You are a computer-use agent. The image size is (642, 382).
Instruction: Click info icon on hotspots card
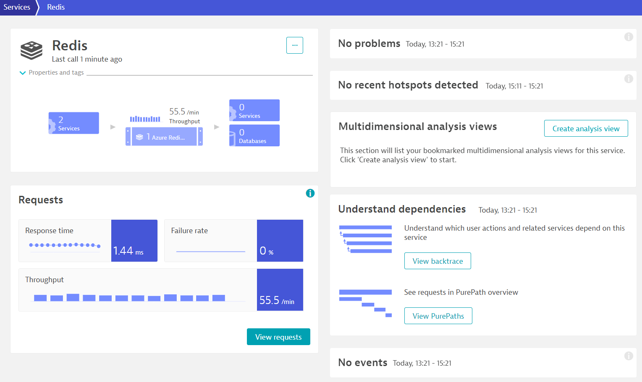tap(629, 79)
